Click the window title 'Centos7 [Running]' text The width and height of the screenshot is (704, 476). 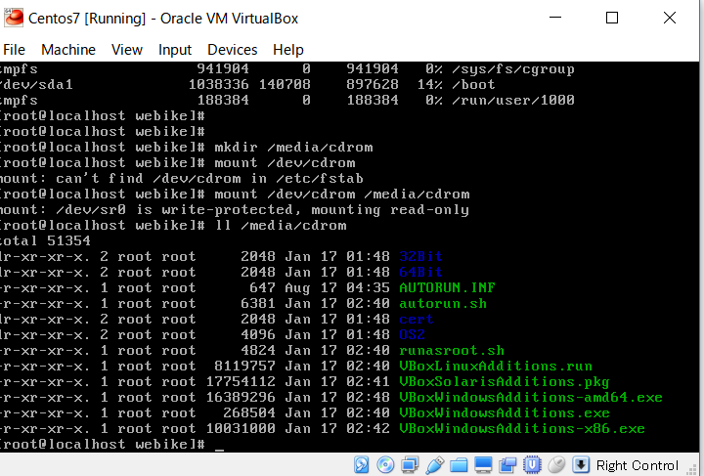click(87, 19)
